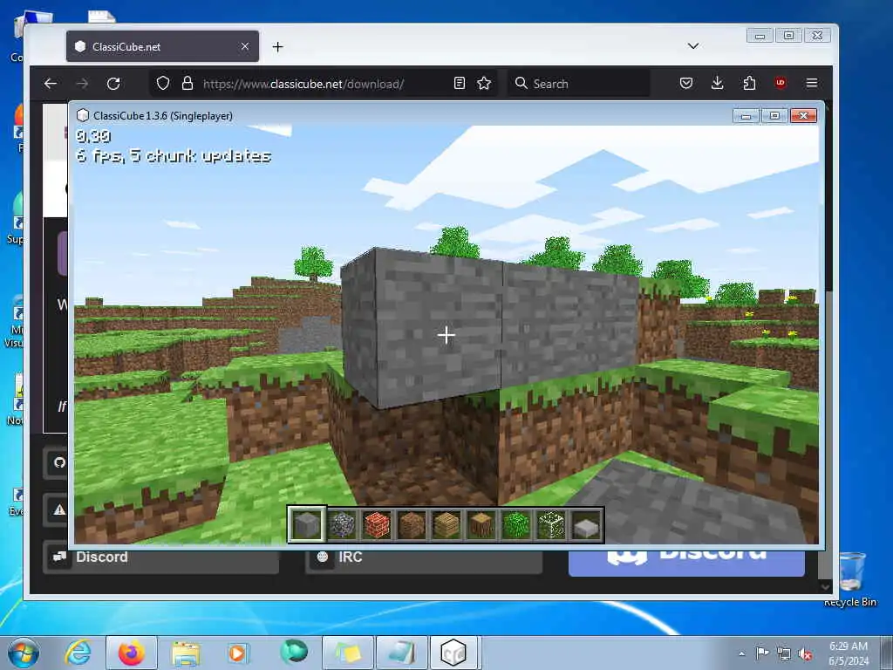Close the ClassiCube.net tab
The image size is (893, 670).
245,46
